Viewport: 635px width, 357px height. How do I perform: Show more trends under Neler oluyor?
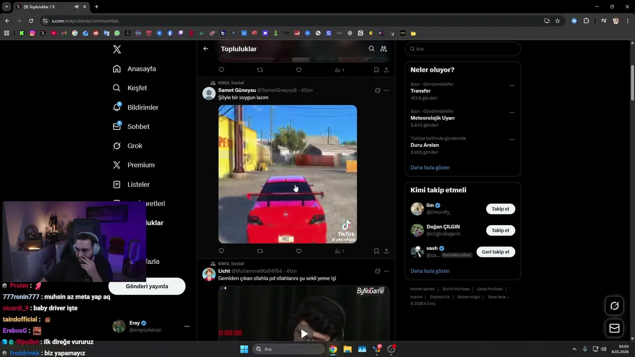tap(430, 168)
